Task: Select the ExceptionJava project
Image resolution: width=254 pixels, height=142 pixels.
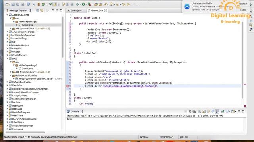Action: click(x=19, y=95)
